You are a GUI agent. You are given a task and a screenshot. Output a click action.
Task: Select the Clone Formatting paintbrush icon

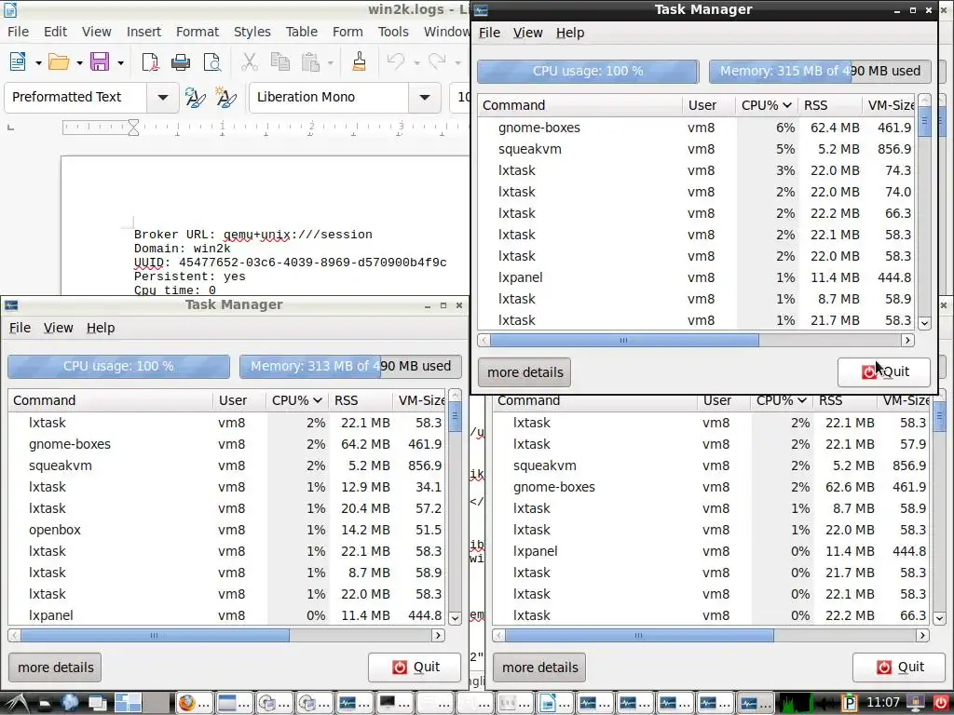(359, 61)
